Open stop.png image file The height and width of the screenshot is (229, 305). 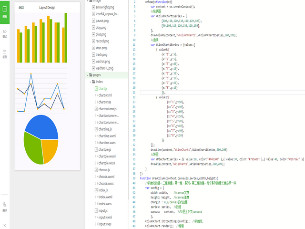100,48
